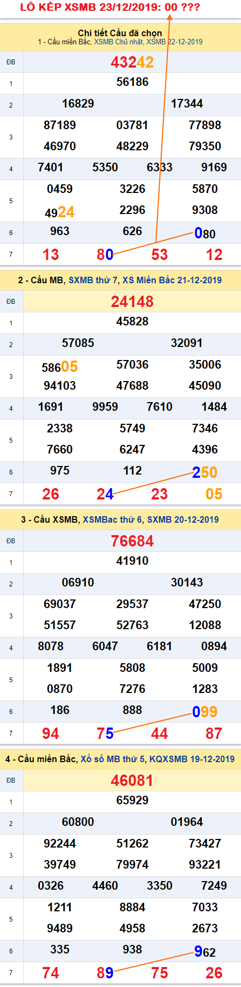Image resolution: width=241 pixels, height=987 pixels.
Task: Select special prize number 43242
Action: click(132, 62)
